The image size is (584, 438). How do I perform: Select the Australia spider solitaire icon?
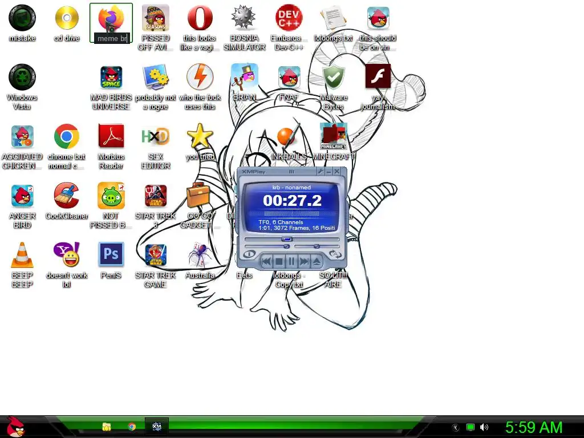200,255
